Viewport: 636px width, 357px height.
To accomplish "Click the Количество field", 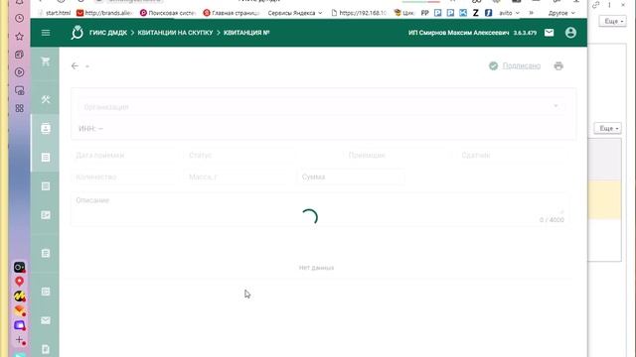I will click(x=124, y=177).
